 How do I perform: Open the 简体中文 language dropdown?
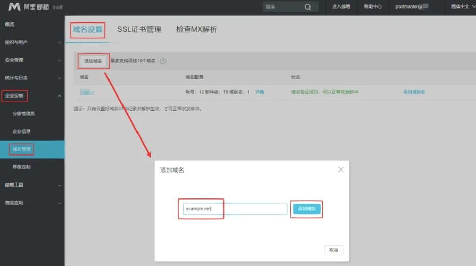click(x=463, y=6)
